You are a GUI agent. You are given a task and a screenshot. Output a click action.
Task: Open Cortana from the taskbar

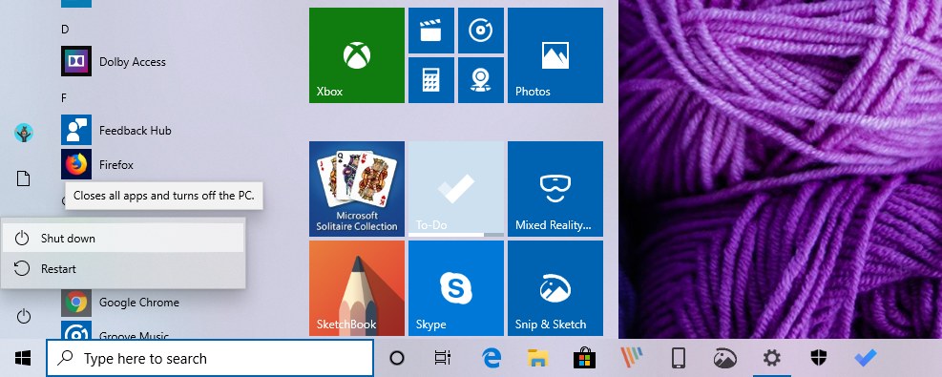[396, 359]
